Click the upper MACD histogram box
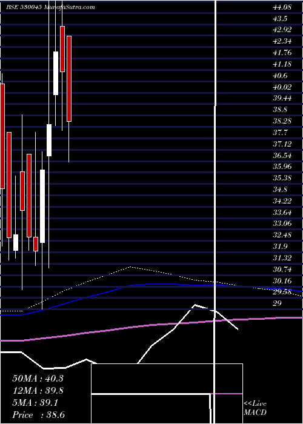303x424 pixels. (x=167, y=379)
